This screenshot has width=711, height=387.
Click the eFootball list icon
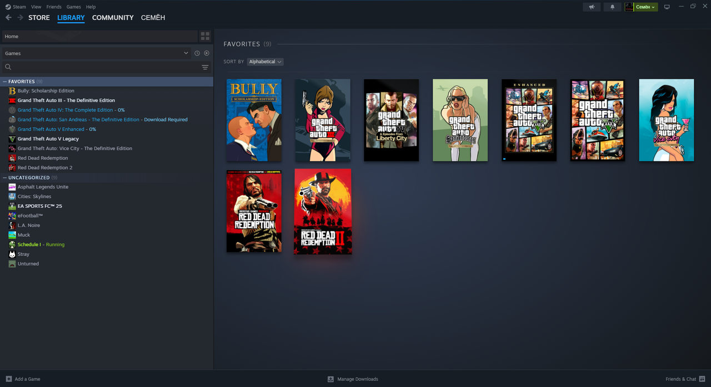click(12, 216)
